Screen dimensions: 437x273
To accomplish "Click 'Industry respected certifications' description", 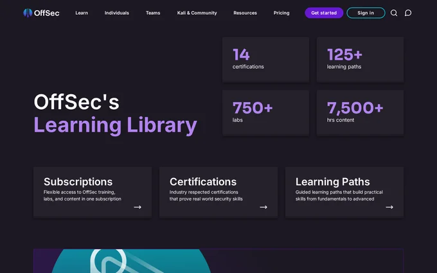I will tap(206, 195).
